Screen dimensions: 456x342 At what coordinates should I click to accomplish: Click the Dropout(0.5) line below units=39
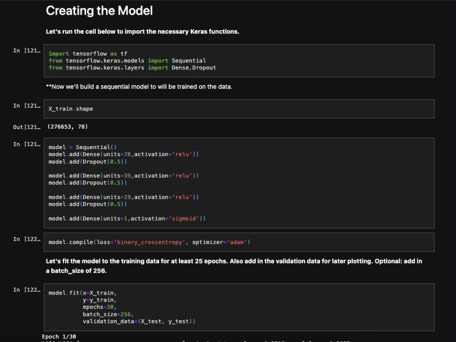pyautogui.click(x=88, y=183)
